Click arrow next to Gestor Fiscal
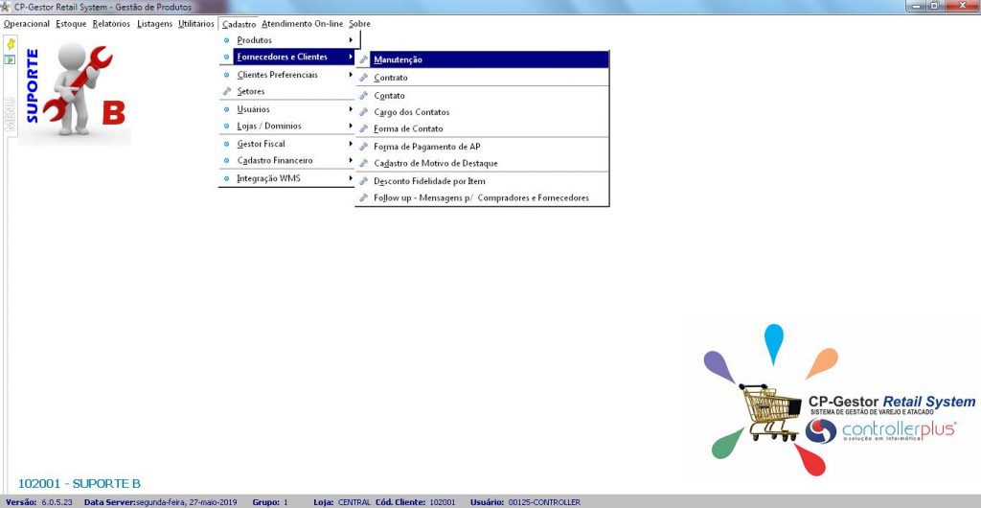 (351, 143)
